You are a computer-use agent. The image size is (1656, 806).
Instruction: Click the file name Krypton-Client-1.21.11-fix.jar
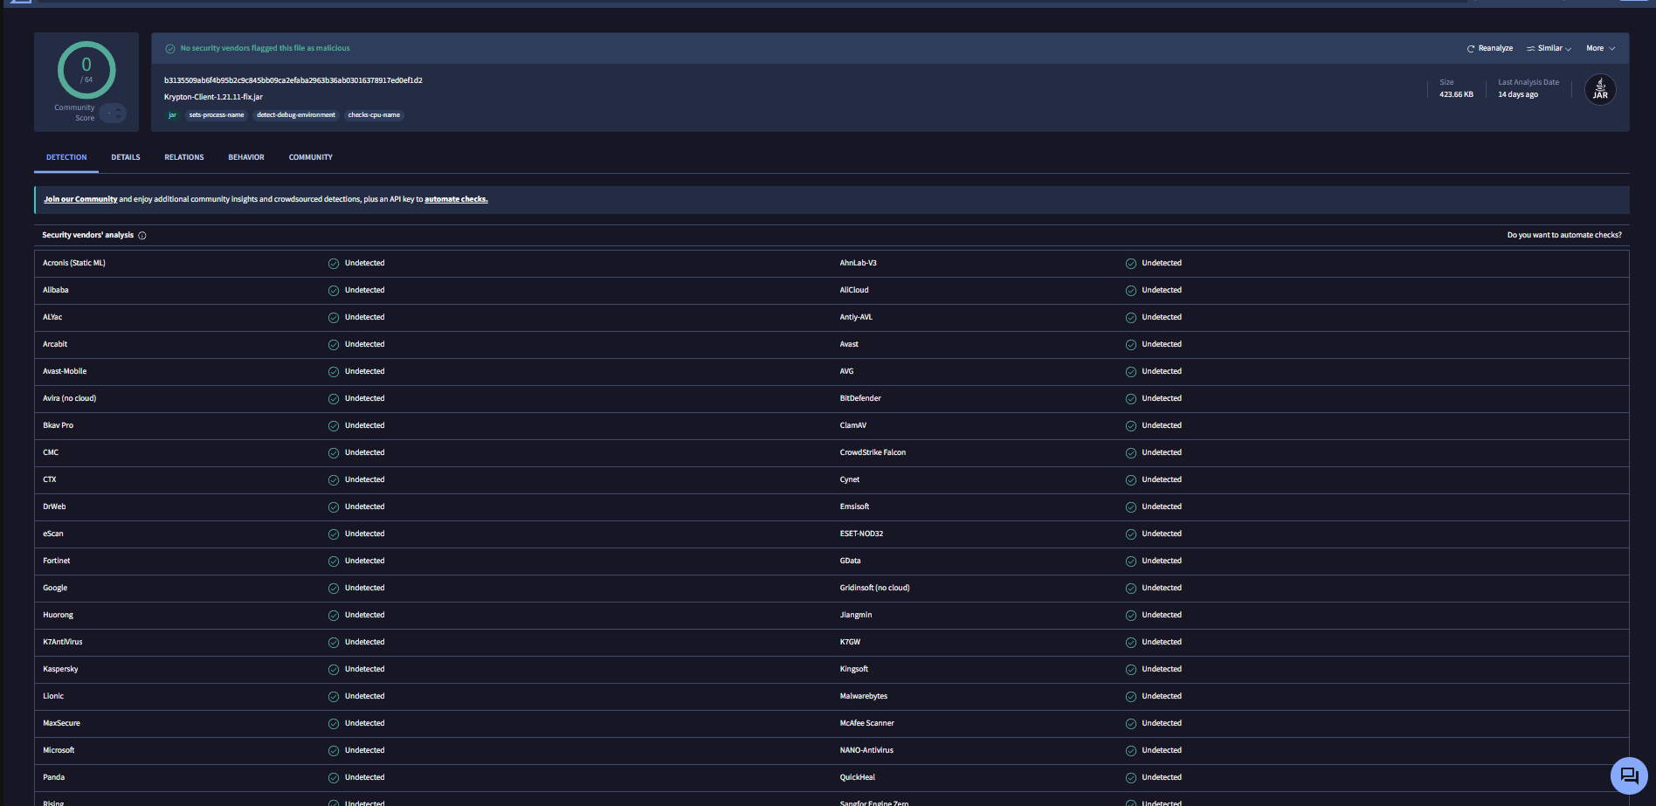click(213, 97)
